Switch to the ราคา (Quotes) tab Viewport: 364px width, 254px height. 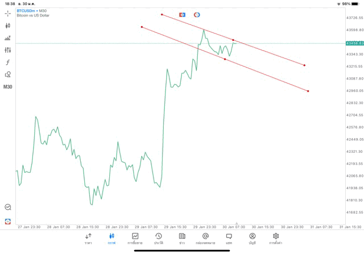88,238
